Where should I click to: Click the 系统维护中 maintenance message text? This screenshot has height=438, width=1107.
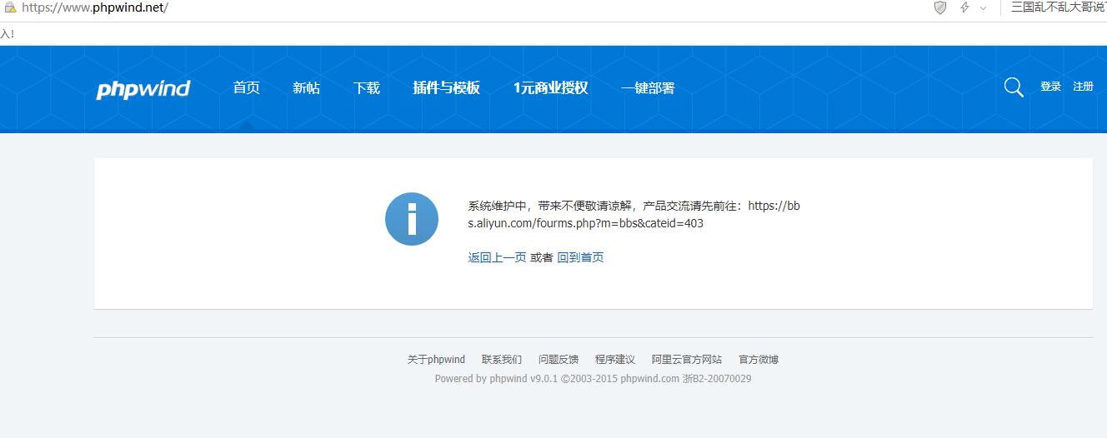(x=634, y=215)
